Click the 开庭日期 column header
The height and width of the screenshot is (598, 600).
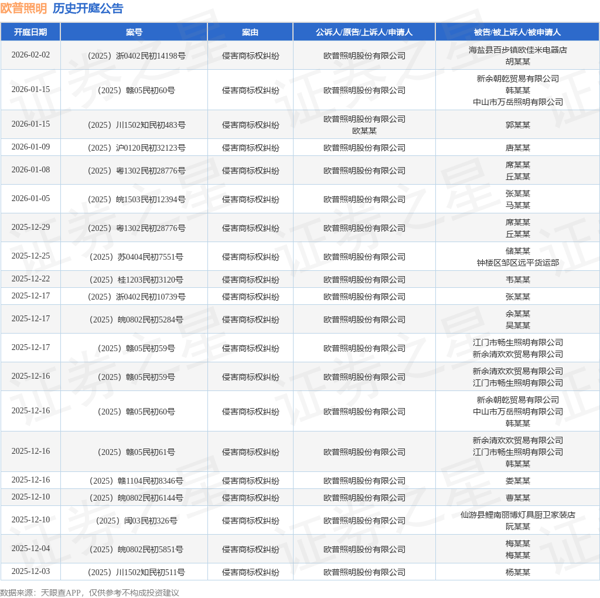click(x=30, y=32)
